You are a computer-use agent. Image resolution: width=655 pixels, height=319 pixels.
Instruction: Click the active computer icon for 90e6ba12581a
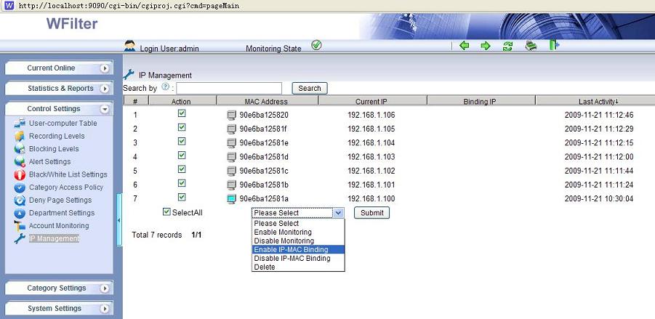232,199
